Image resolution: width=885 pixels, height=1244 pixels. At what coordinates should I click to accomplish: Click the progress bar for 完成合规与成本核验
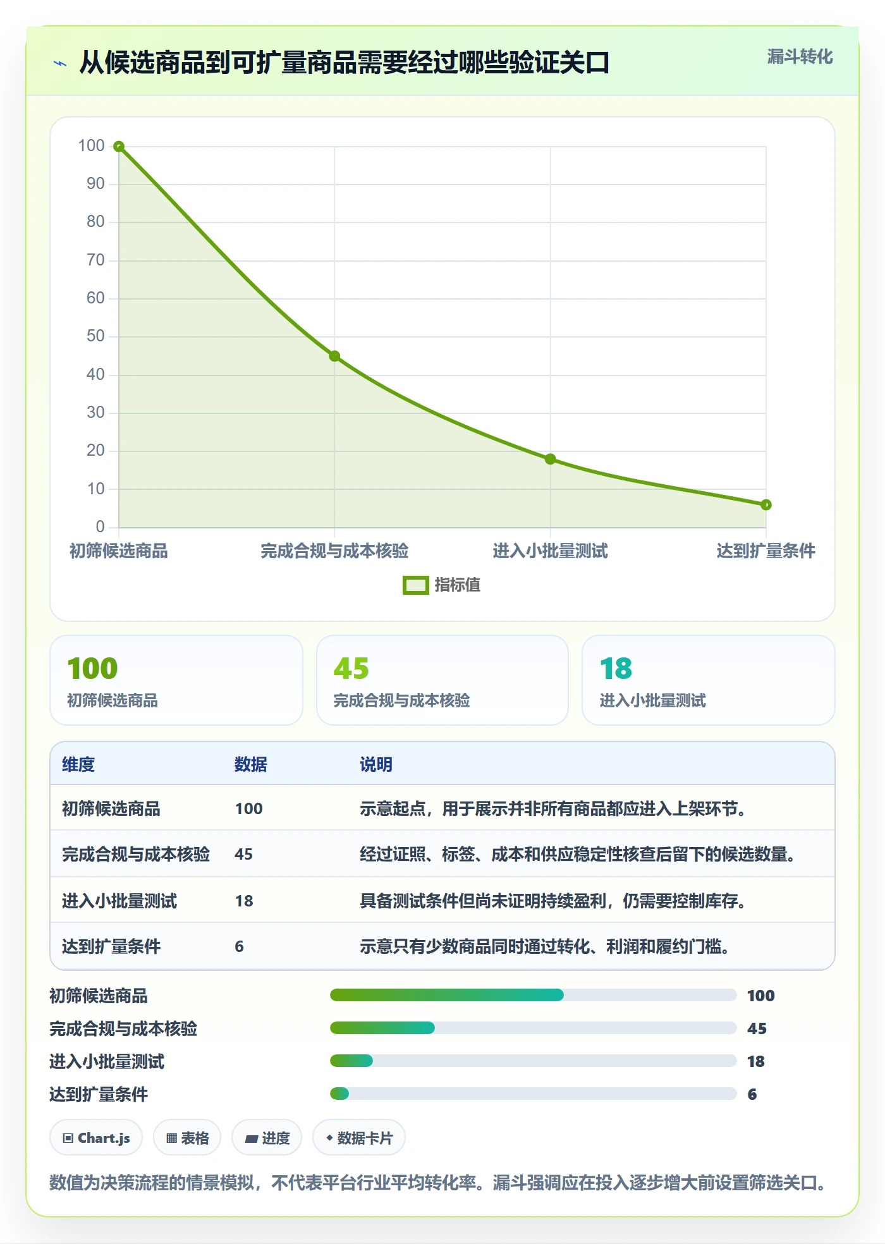point(534,1028)
